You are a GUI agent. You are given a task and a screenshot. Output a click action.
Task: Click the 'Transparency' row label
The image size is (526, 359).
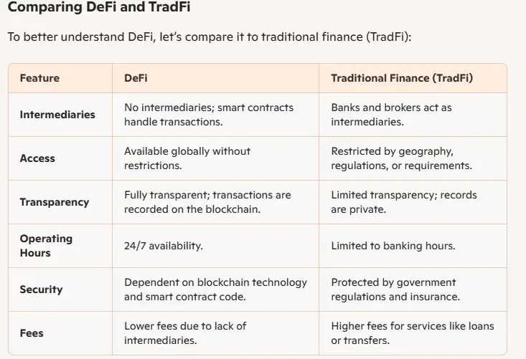tap(55, 202)
